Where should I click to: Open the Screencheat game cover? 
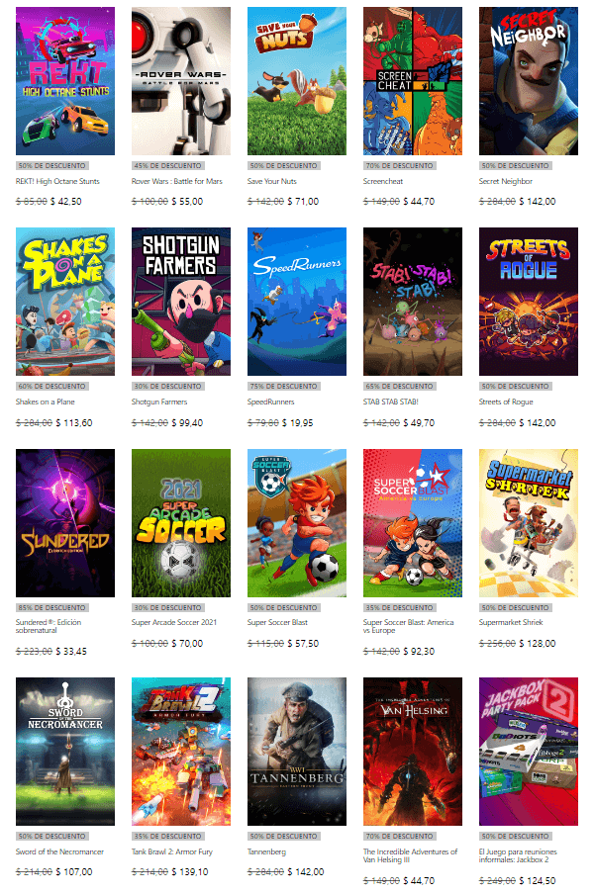pyautogui.click(x=413, y=81)
